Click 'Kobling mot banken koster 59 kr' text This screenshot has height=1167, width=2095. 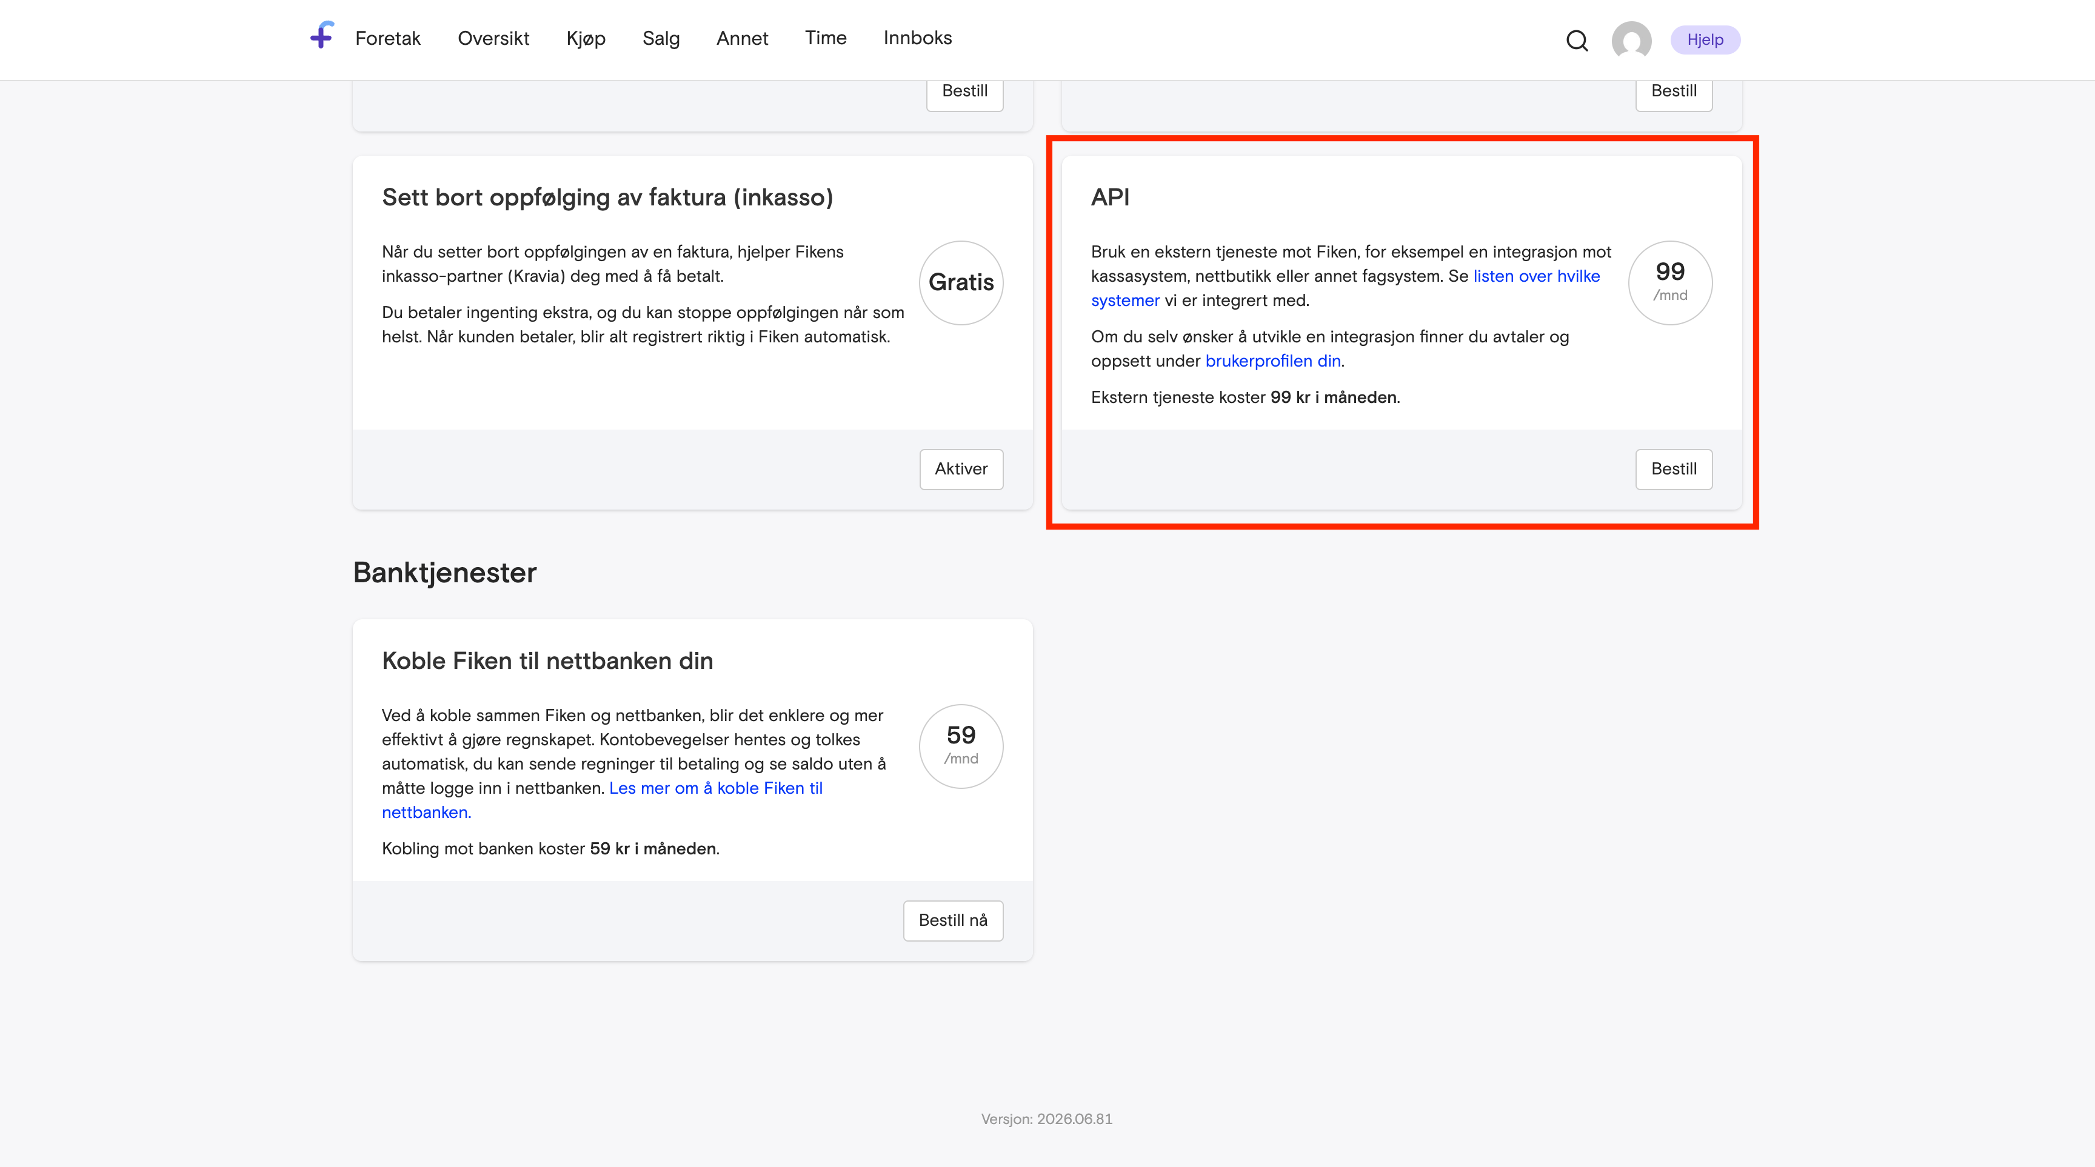point(550,848)
